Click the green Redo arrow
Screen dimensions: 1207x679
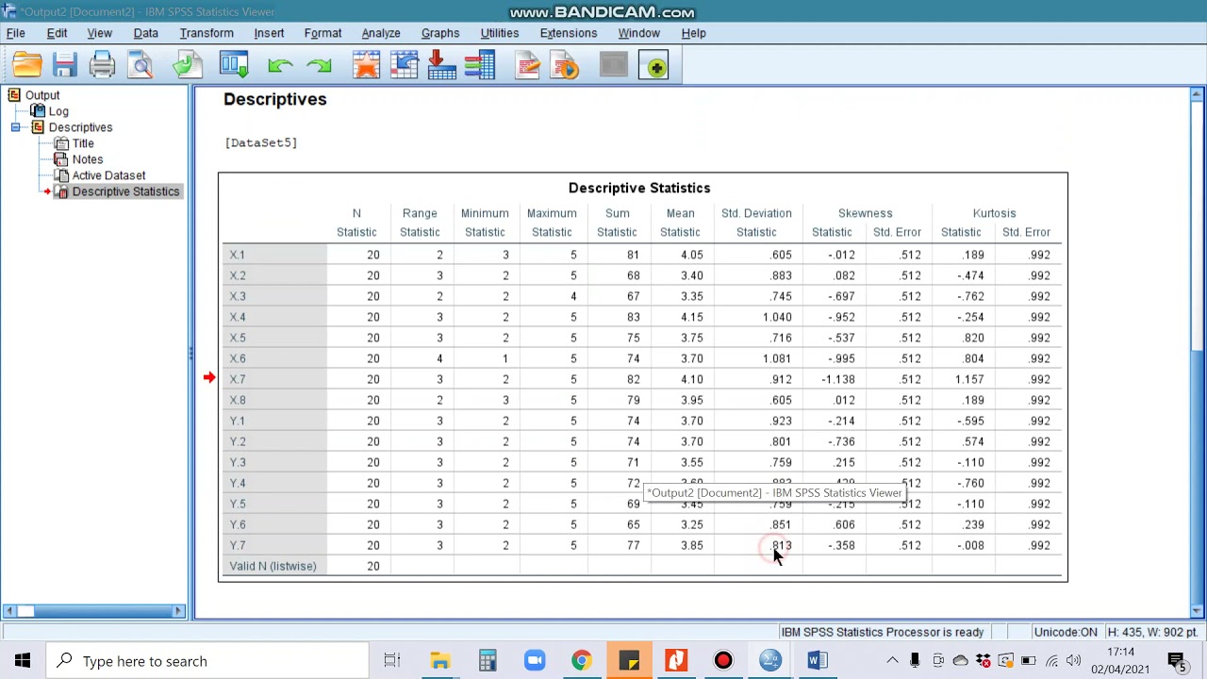(x=319, y=65)
